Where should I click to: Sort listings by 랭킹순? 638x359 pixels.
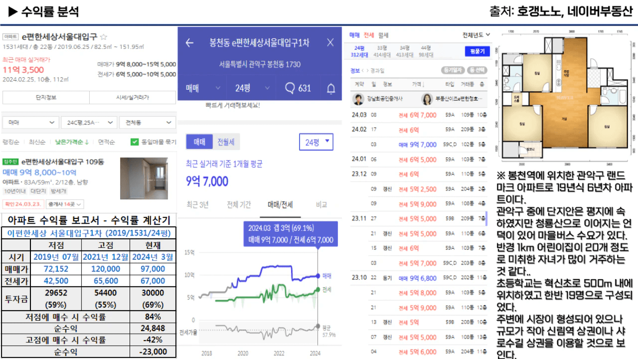(x=11, y=142)
